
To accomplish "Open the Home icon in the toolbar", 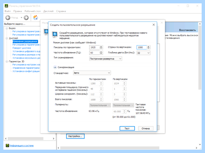I will pyautogui.click(x=36, y=17).
